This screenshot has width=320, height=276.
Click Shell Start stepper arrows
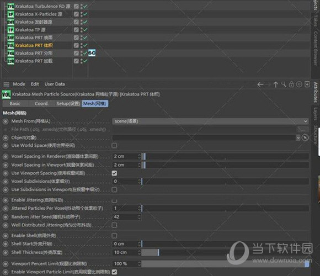coord(139,244)
